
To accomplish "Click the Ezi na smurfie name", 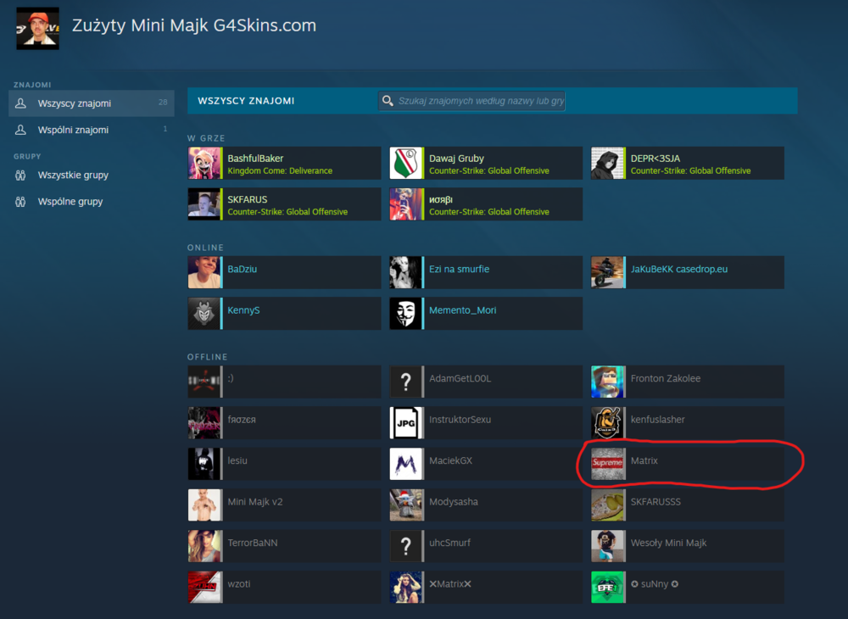I will (x=459, y=270).
